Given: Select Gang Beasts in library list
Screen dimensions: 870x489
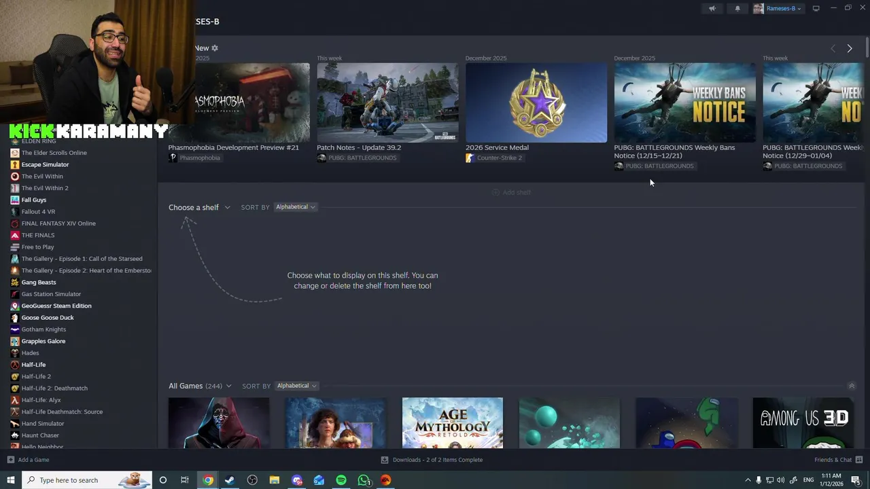Looking at the screenshot, I should tap(39, 282).
